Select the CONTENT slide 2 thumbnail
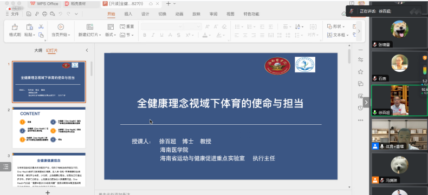The image size is (428, 195). (x=49, y=127)
